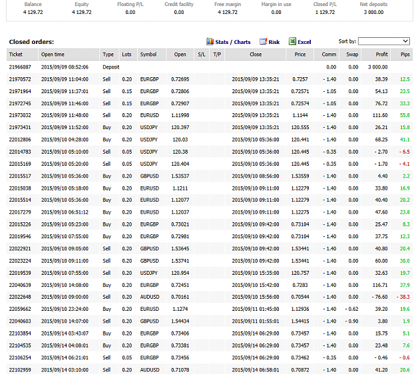
Task: Select ticket number 22012806
Action: 20,140
